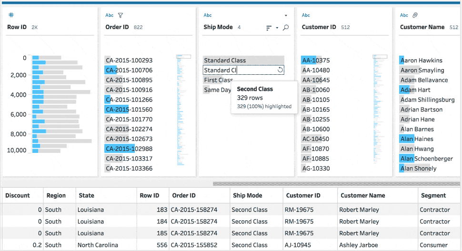Select customer ID AA-10375

[x=316, y=60]
